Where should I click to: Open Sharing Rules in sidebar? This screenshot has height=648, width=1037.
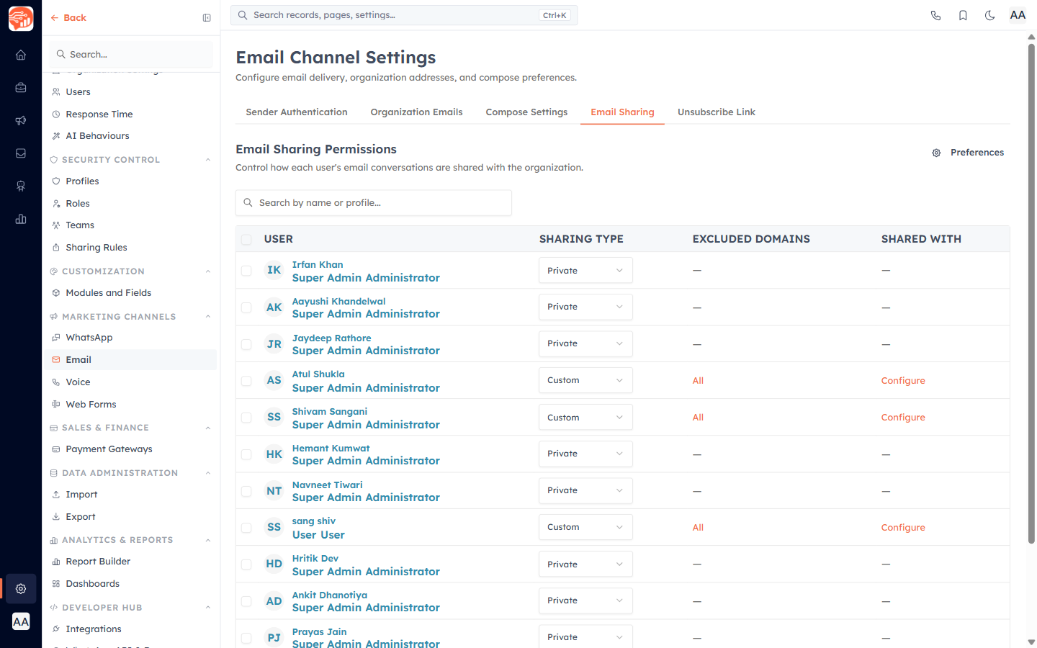pos(96,248)
